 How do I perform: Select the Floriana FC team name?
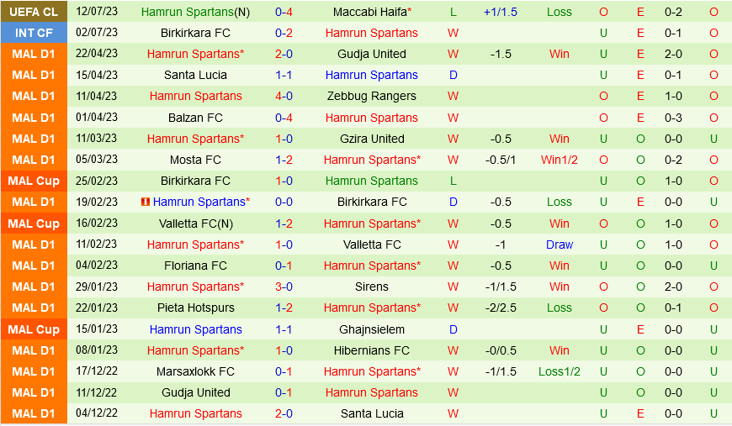195,266
